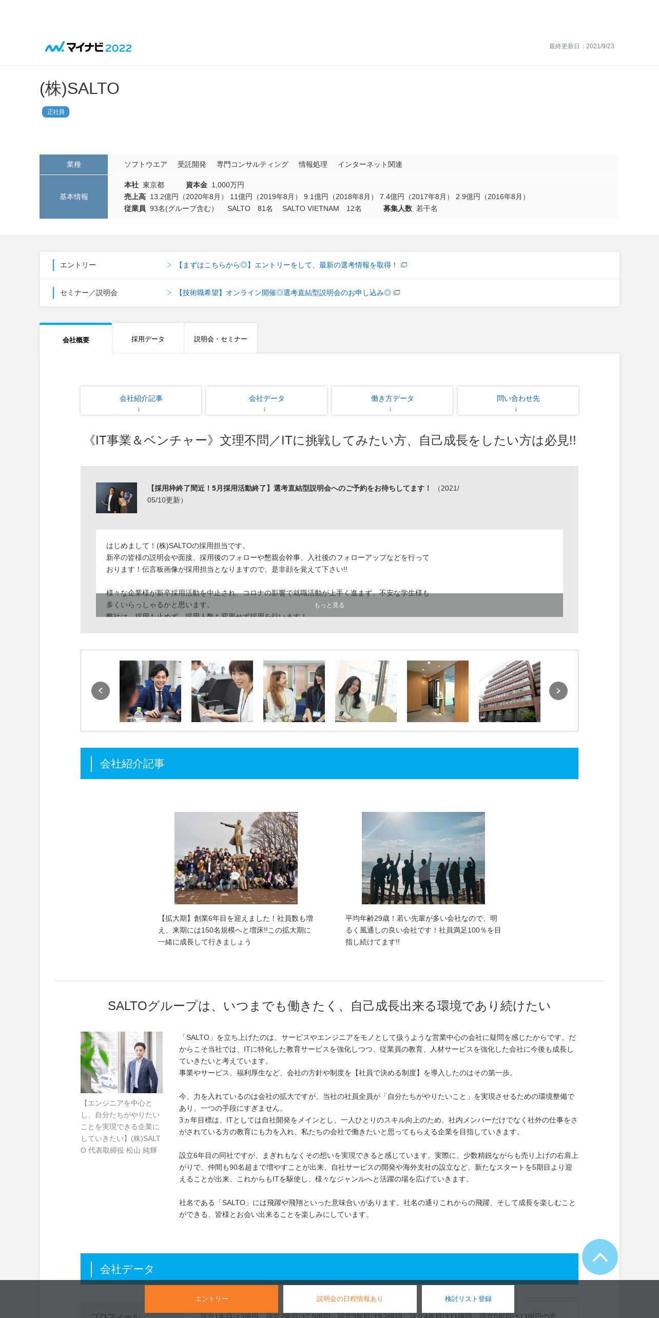Image resolution: width=659 pixels, height=1318 pixels.
Task: Expand message with もっと見る
Action: [x=329, y=605]
